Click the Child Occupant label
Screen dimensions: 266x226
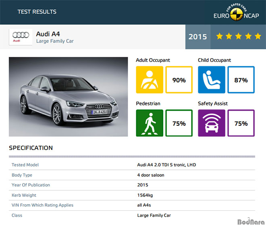[214, 60]
